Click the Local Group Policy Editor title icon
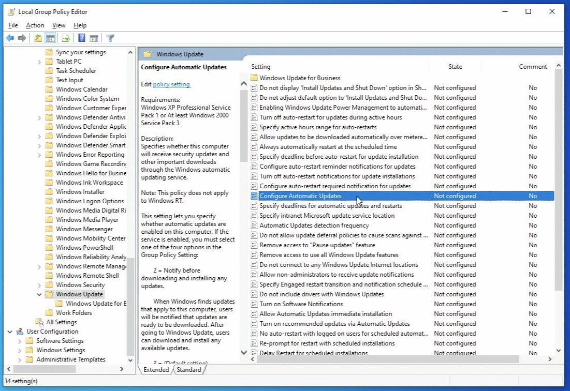 (11, 11)
